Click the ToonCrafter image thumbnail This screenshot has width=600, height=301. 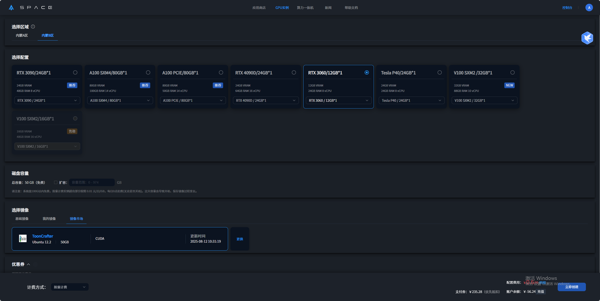point(22,238)
